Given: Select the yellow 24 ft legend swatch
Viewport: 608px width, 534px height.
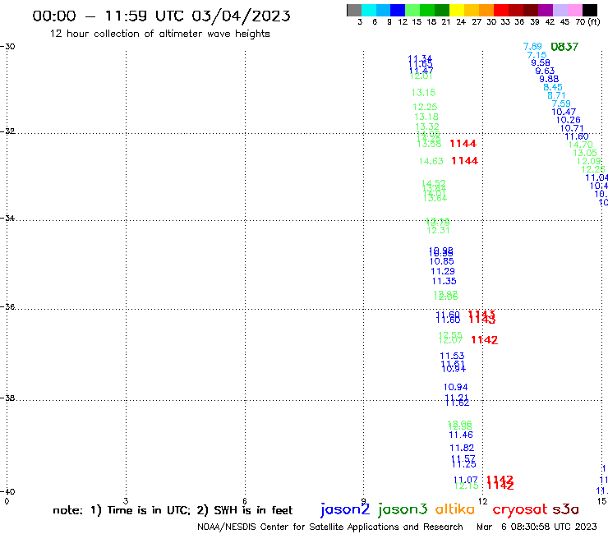Looking at the screenshot, I should pyautogui.click(x=457, y=10).
